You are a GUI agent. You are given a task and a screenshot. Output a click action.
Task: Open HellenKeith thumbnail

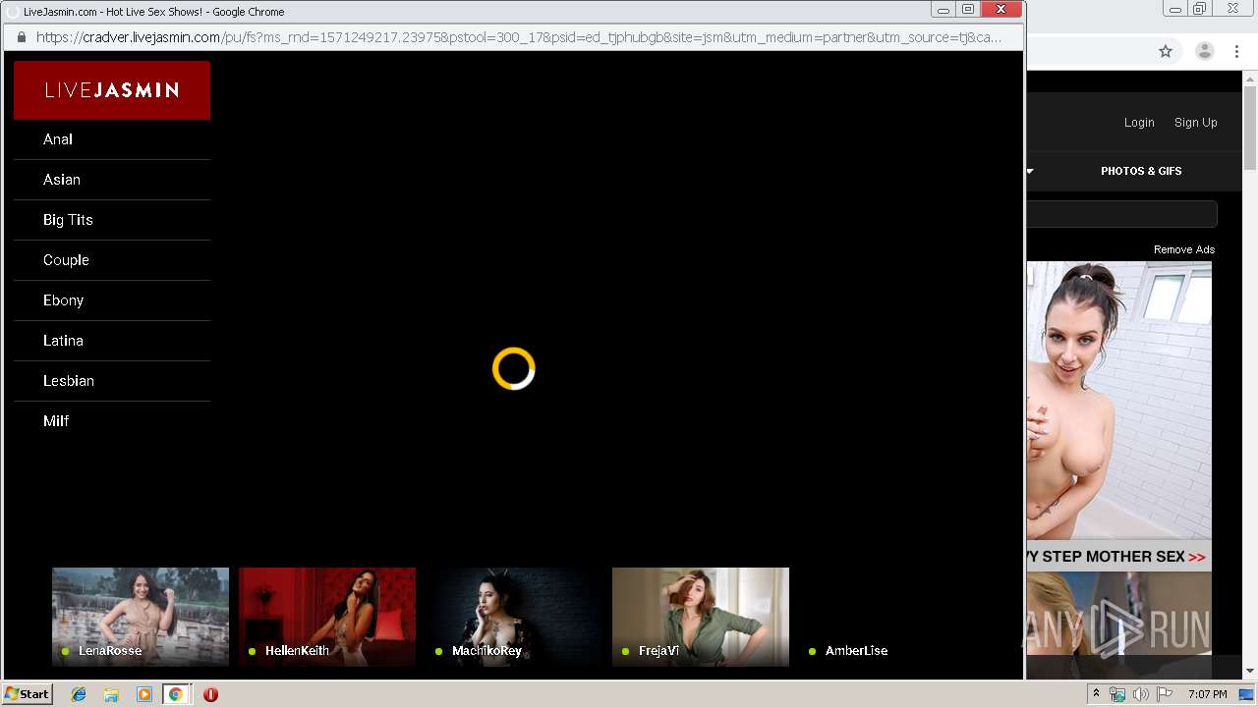(x=327, y=617)
